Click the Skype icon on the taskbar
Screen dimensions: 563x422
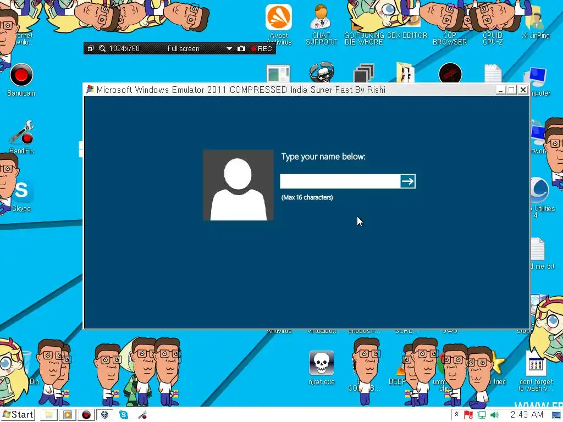pyautogui.click(x=124, y=415)
